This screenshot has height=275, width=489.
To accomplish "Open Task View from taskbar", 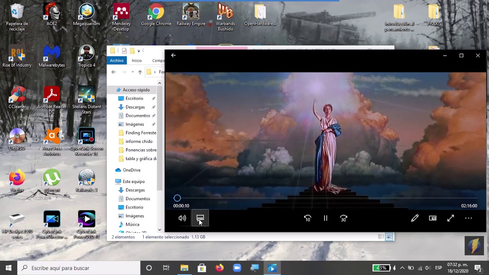I will tap(166, 268).
